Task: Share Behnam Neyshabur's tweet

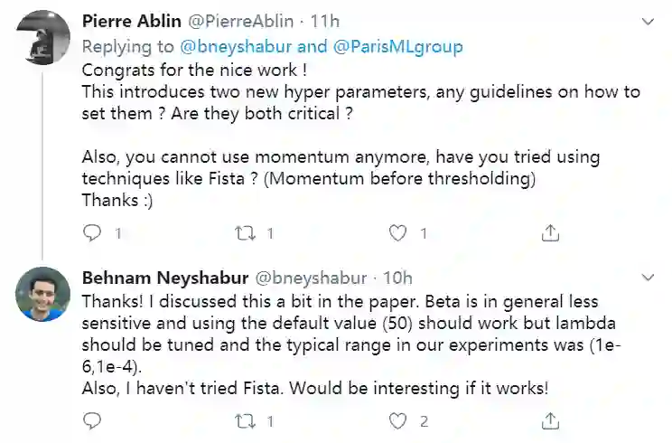Action: click(x=549, y=421)
